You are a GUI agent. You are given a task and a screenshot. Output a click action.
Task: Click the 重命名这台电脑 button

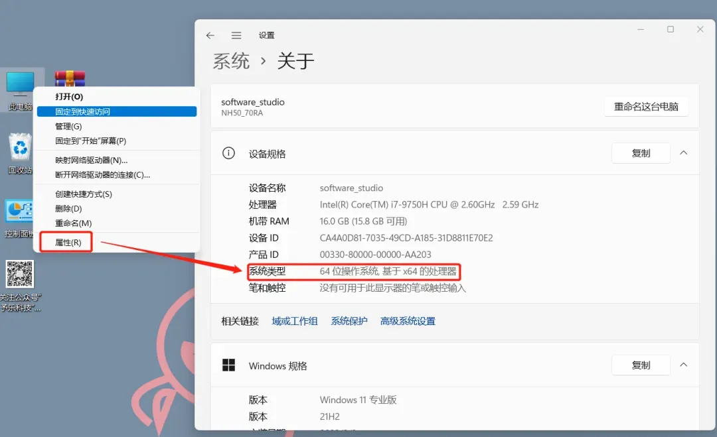(x=646, y=106)
